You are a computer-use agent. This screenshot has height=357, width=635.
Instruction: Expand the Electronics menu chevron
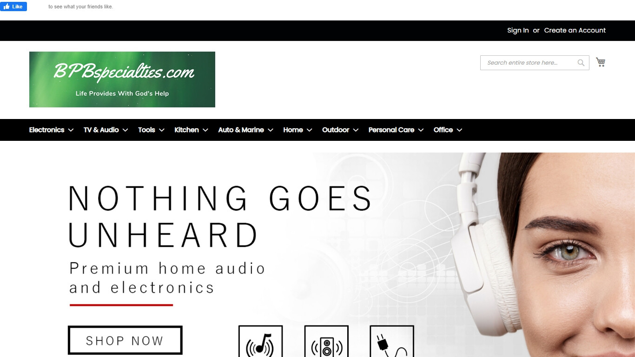pos(71,130)
